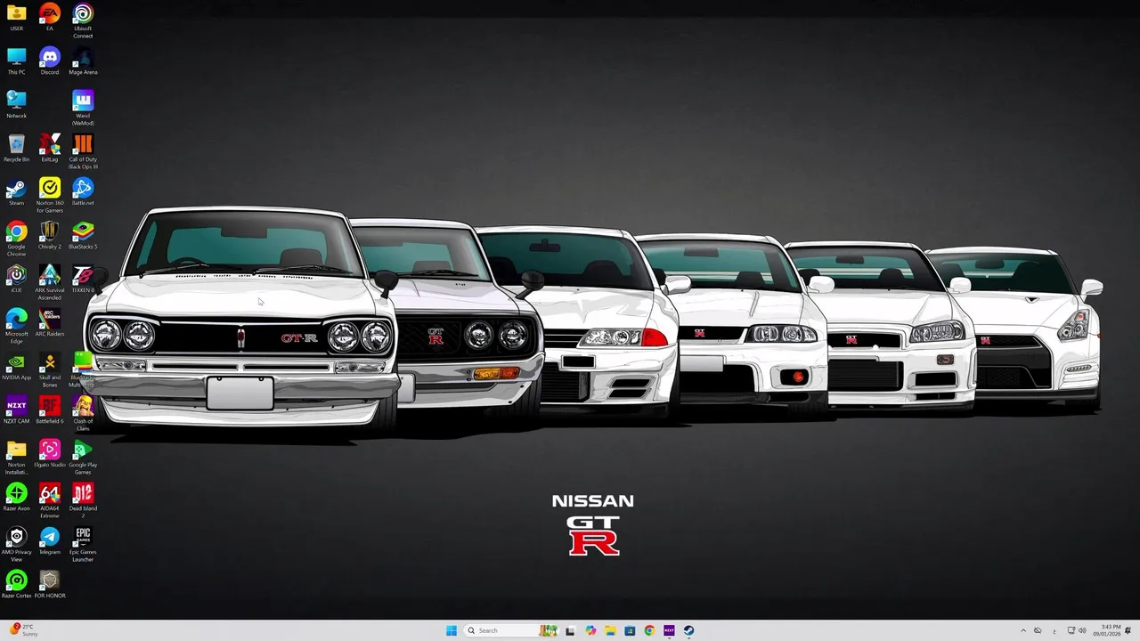Select the Clash of Clans desktop icon
The width and height of the screenshot is (1140, 641).
click(x=83, y=414)
